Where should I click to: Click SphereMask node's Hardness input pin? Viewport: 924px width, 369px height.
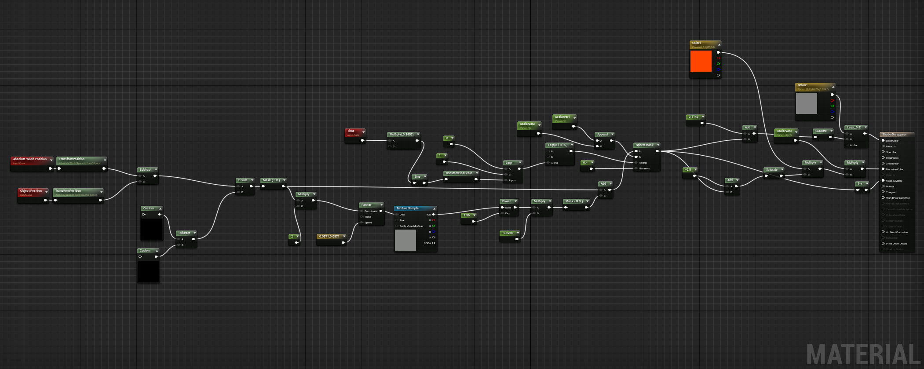(636, 168)
